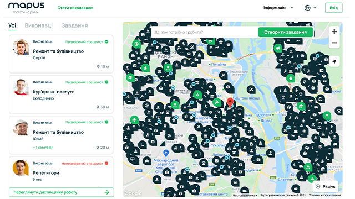Click the green megaphone marker on map
The height and width of the screenshot is (199, 355).
278,48
